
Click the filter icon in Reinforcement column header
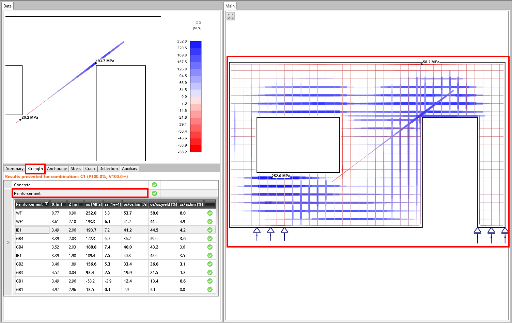click(x=47, y=204)
